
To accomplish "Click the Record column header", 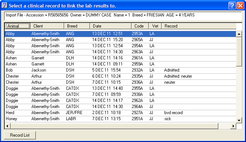I will (199, 26).
